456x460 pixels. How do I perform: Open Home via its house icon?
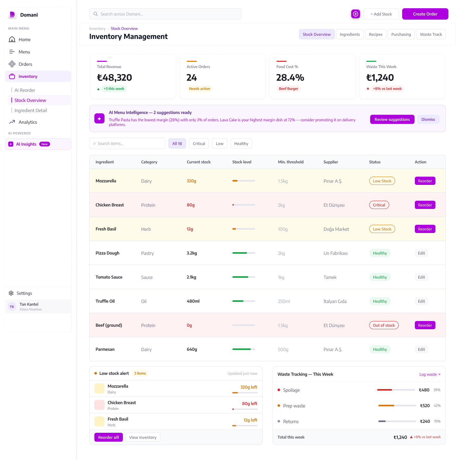(x=12, y=39)
